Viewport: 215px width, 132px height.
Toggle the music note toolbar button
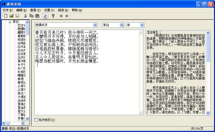click(x=45, y=16)
